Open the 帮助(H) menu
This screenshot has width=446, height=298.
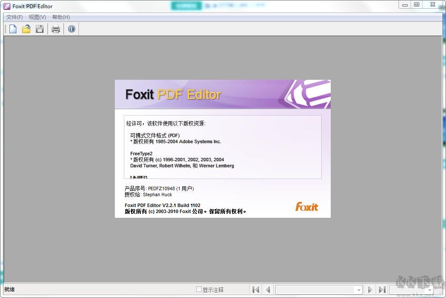coord(60,17)
